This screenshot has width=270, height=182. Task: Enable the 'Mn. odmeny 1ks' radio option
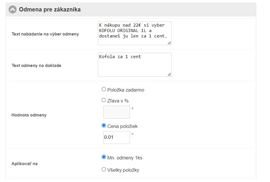(x=104, y=157)
